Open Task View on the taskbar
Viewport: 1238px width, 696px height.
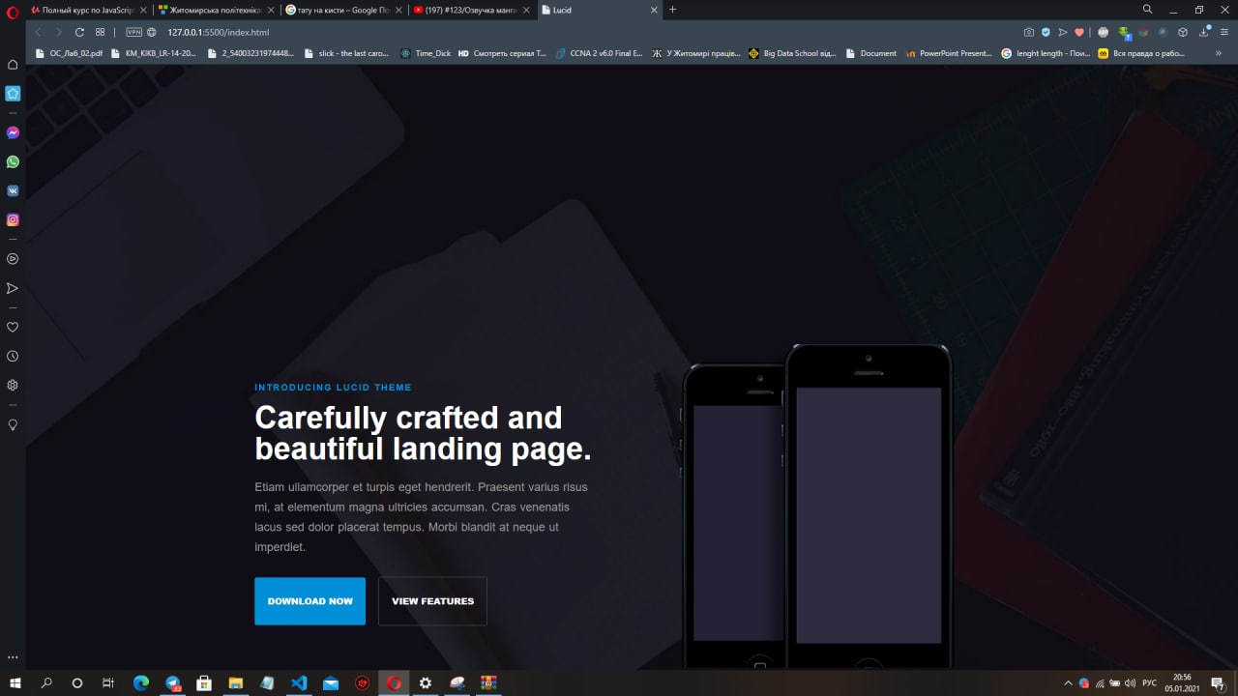(x=108, y=683)
